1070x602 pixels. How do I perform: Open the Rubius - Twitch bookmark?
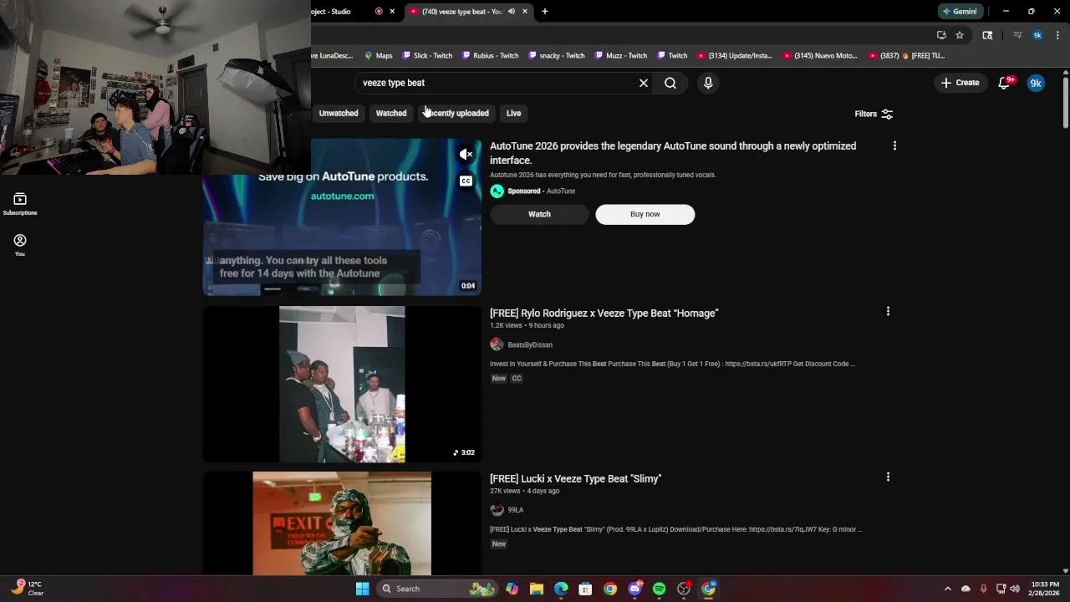(x=490, y=56)
